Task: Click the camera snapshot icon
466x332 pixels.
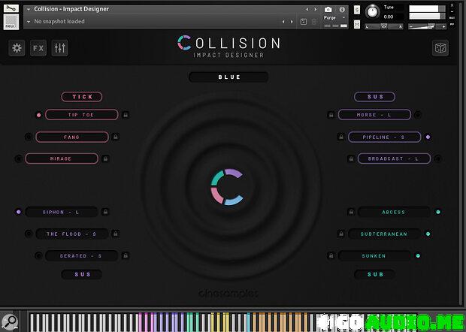Action: coord(328,10)
